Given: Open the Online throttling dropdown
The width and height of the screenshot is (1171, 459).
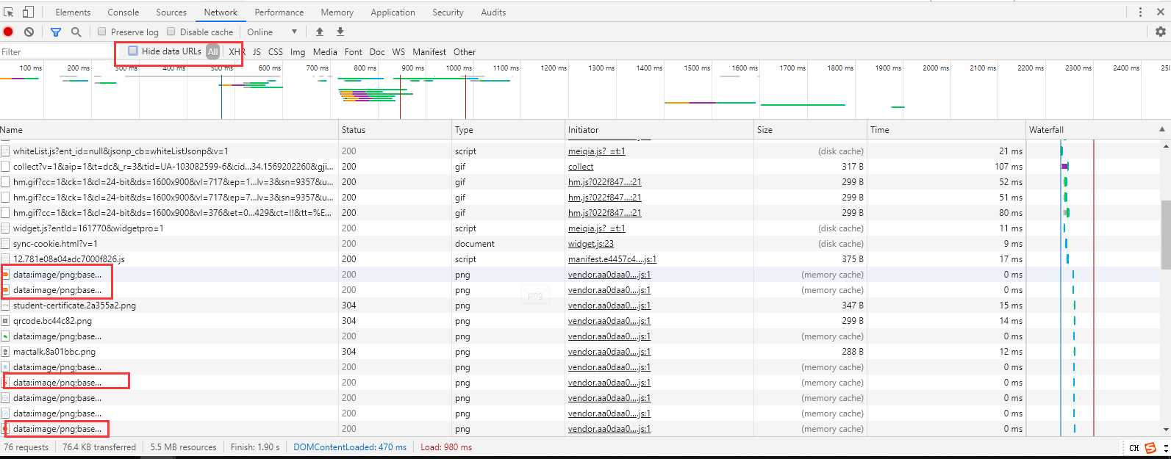Looking at the screenshot, I should 272,32.
